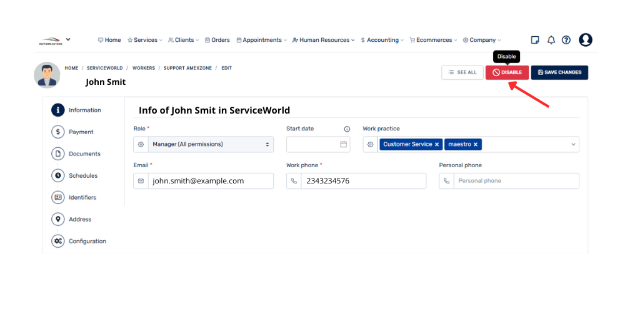Image resolution: width=625 pixels, height=312 pixels.
Task: Switch to the Payment tab
Action: [x=81, y=132]
